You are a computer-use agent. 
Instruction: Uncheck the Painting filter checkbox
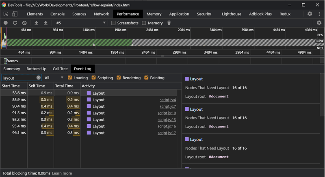point(146,78)
